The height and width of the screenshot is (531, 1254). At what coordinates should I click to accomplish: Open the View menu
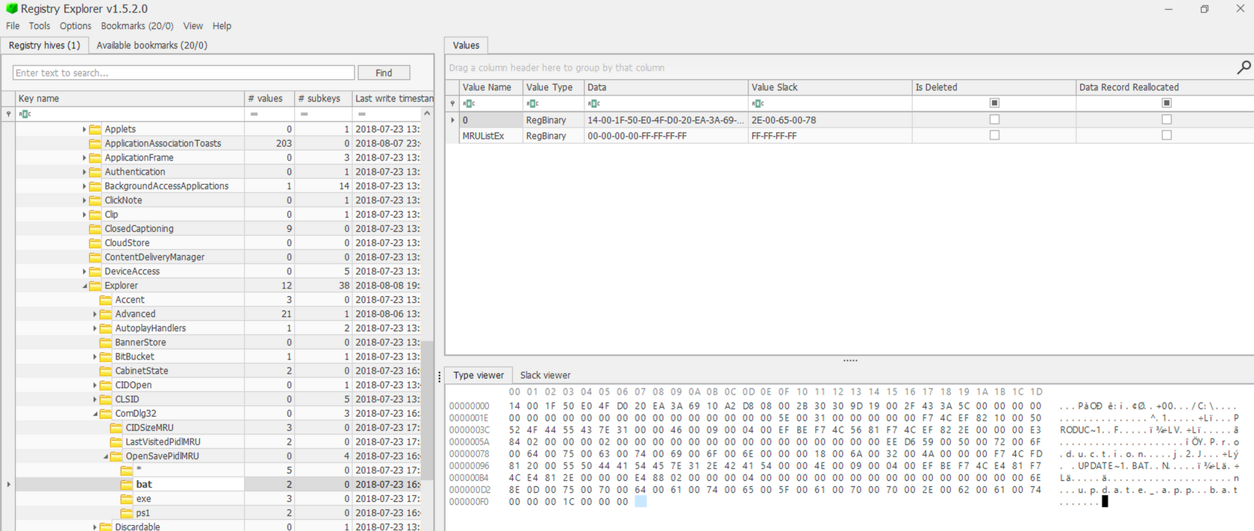(x=193, y=25)
